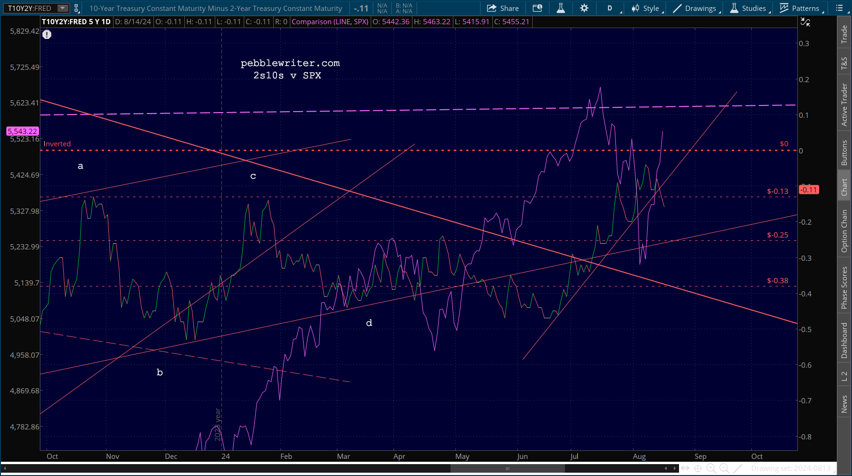Screen dimensions: 852x476
Task: Click the quote details icon next to Share
Action: coord(537,8)
